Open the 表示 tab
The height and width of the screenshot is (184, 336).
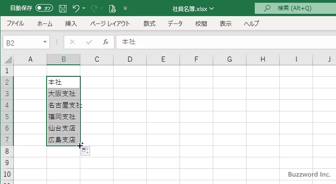pyautogui.click(x=225, y=23)
